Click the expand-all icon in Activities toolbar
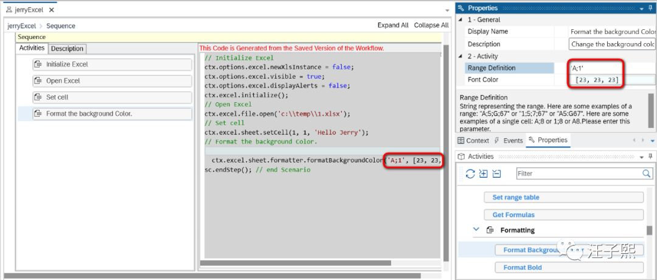 tap(484, 173)
